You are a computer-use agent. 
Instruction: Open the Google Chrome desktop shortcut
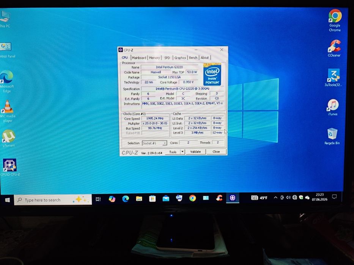click(x=335, y=20)
